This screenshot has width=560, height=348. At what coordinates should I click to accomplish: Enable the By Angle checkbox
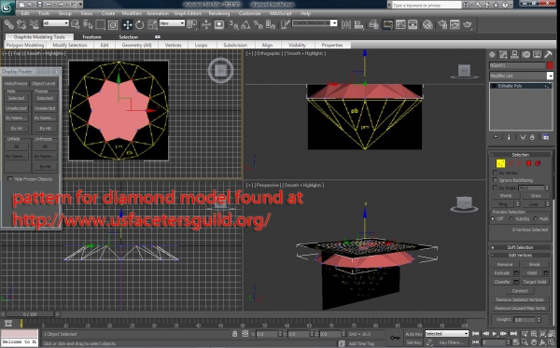tap(495, 188)
